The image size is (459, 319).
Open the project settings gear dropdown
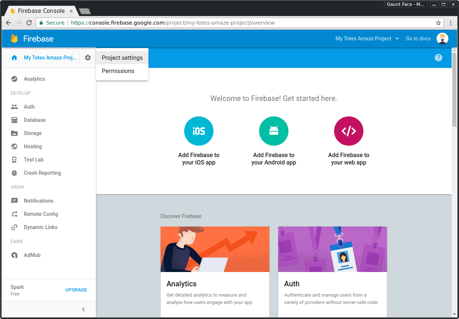[x=87, y=58]
